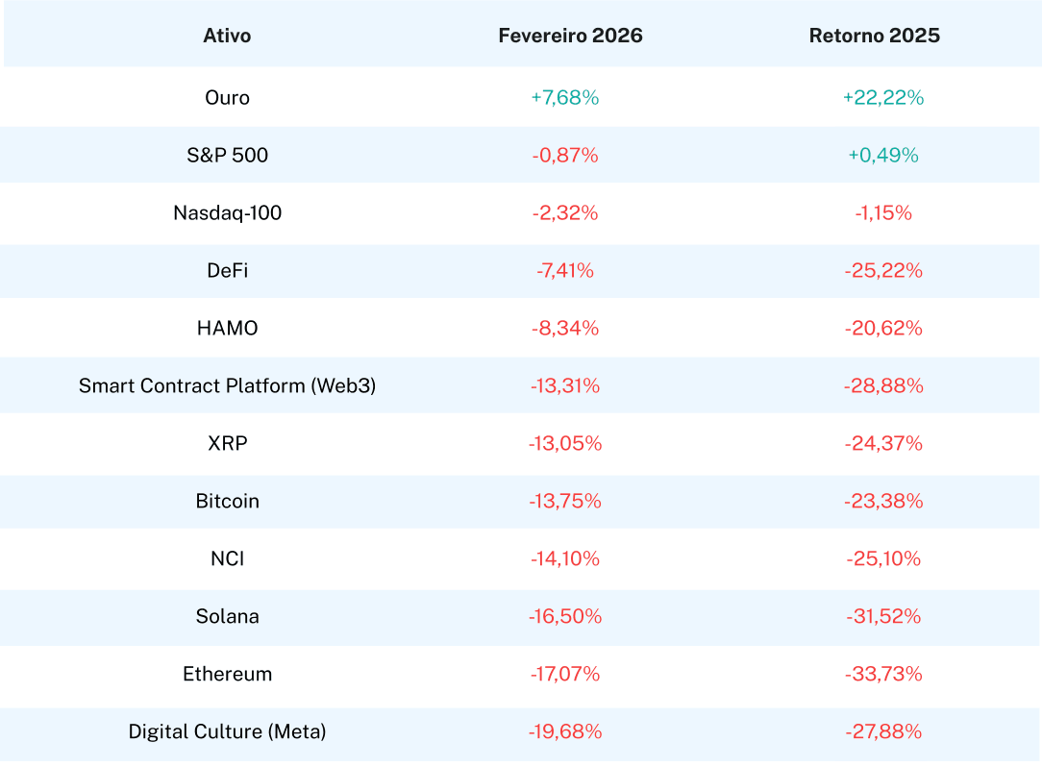This screenshot has width=1042, height=767.
Task: Select Ouro's +22,22% 2025 return
Action: pos(883,98)
